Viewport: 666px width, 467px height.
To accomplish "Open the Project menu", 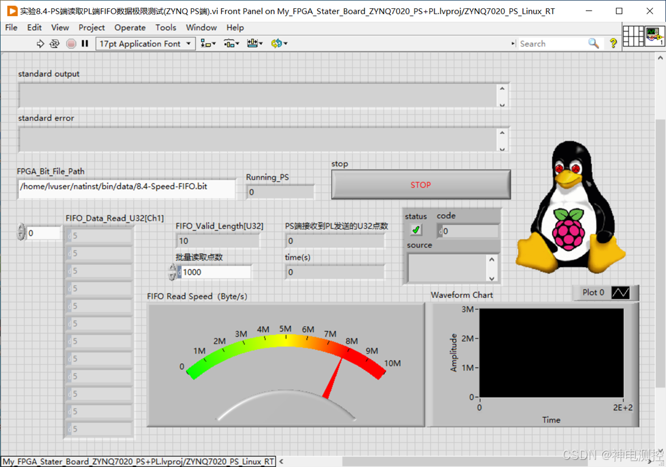I will pyautogui.click(x=91, y=28).
